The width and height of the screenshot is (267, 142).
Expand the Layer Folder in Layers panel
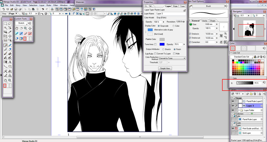(239, 110)
